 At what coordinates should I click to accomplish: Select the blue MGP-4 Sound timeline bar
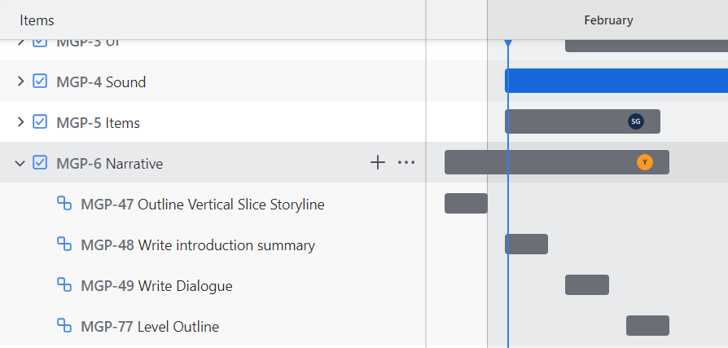click(616, 81)
